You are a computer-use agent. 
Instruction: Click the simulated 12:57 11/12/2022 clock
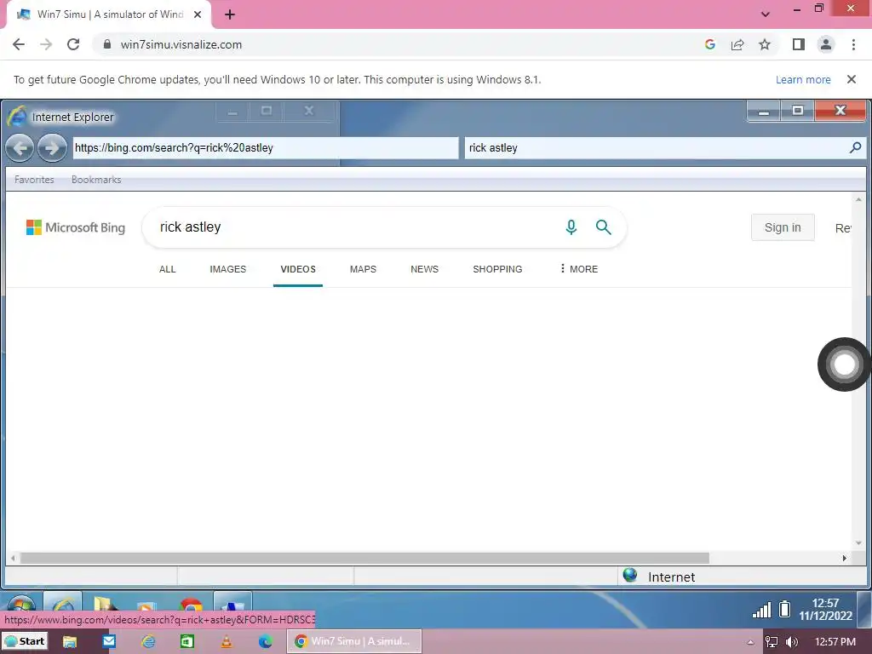coord(825,610)
